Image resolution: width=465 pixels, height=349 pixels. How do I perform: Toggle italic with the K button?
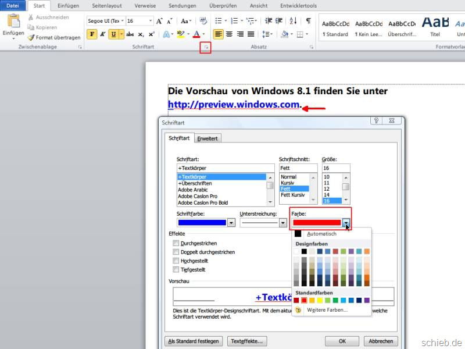tap(103, 34)
